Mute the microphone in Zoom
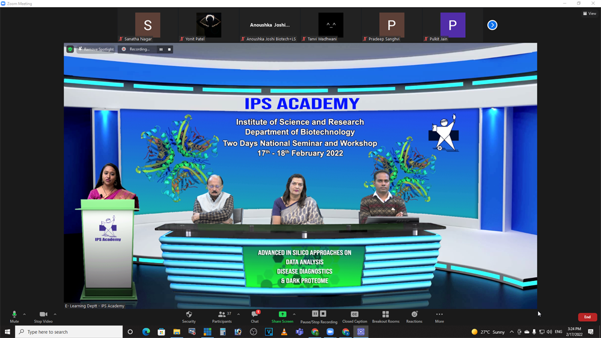The image size is (601, 338). [x=14, y=316]
